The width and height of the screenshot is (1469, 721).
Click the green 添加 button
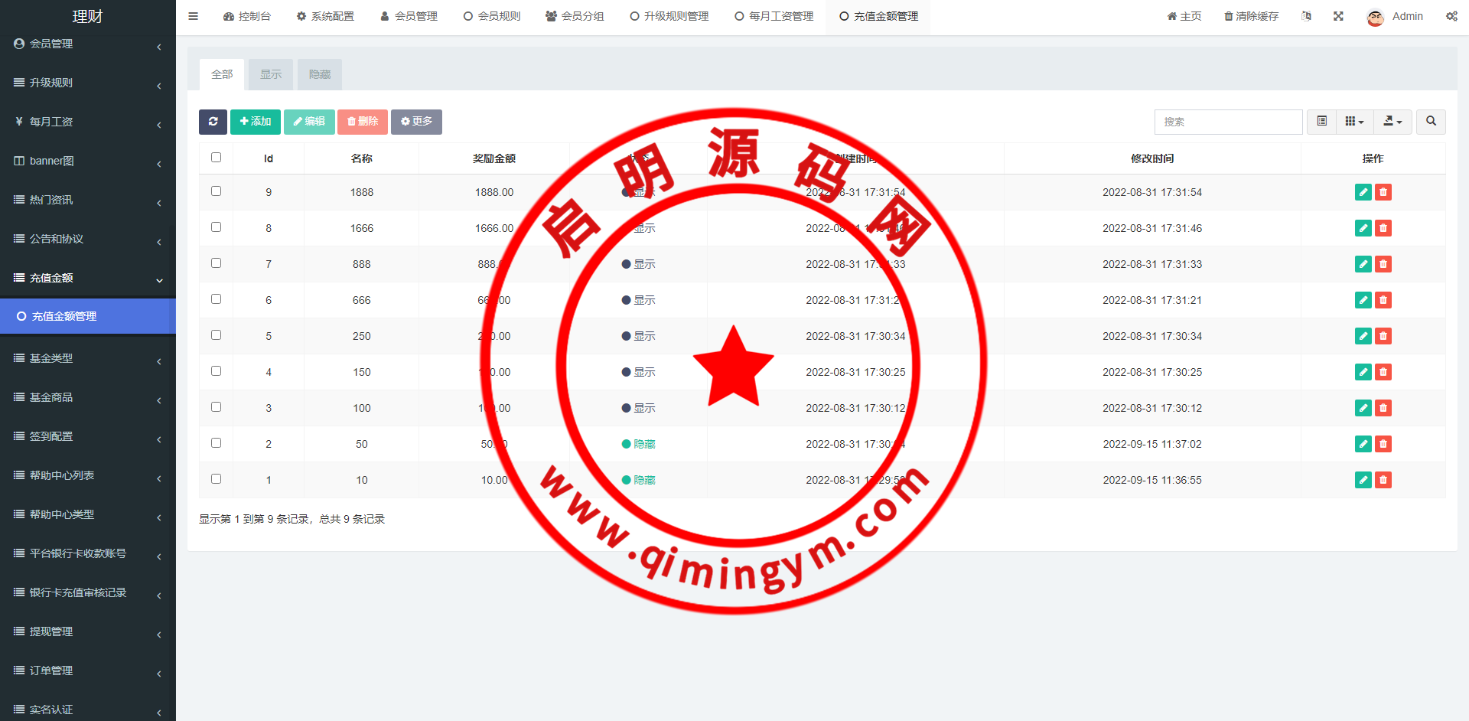(x=256, y=122)
